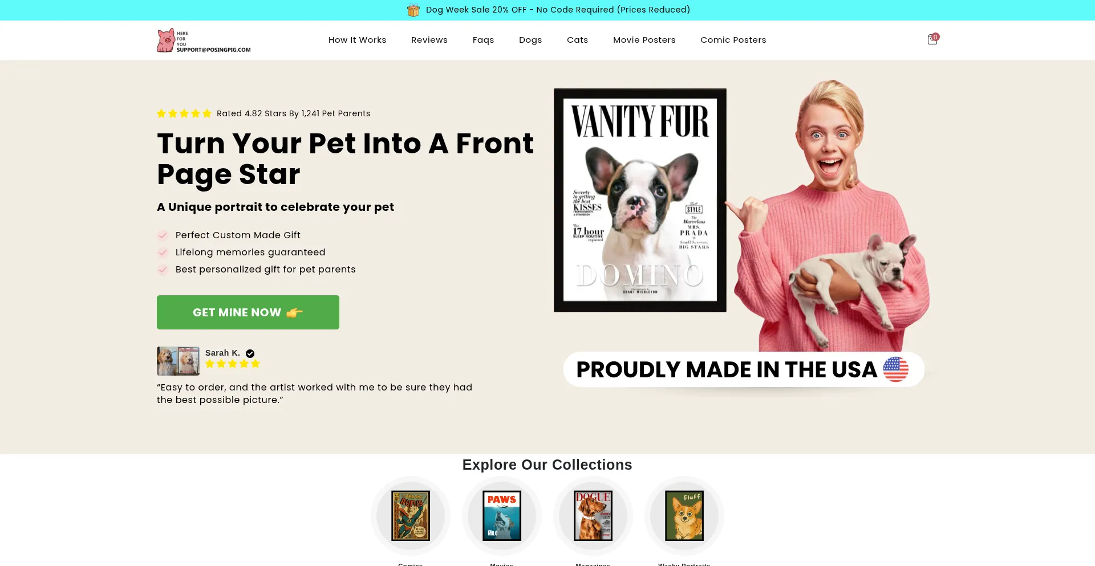This screenshot has height=566, width=1095.
Task: Click the pink checkmark beside Perfect Custom Made Gift
Action: tap(163, 235)
